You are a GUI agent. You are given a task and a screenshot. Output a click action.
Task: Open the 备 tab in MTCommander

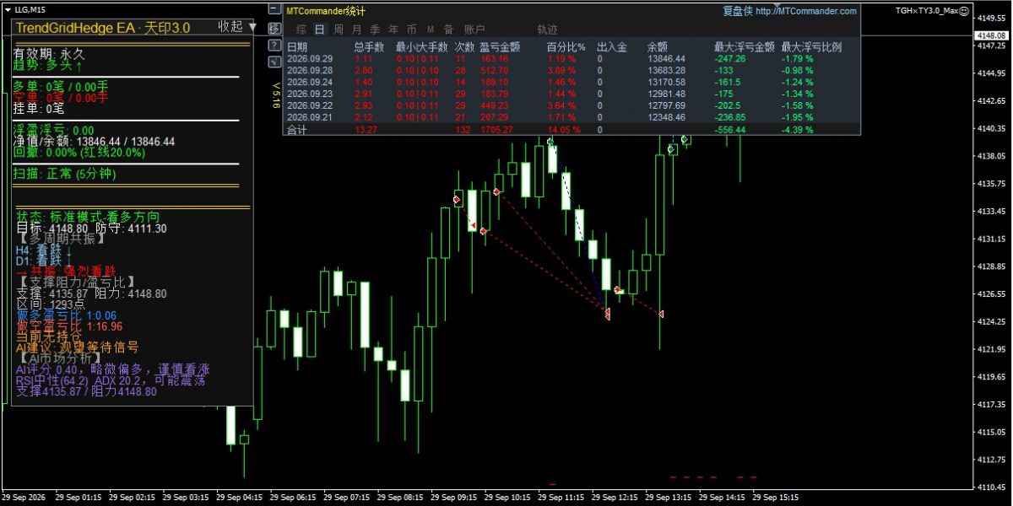point(448,30)
